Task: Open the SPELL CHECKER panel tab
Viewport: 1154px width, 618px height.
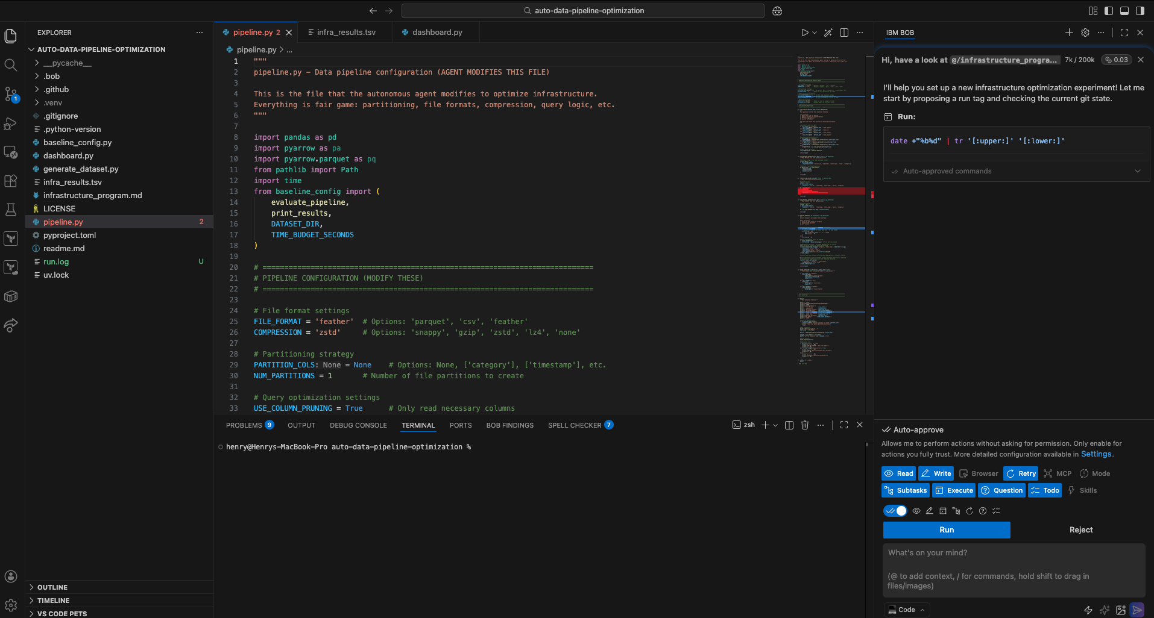Action: coord(580,425)
